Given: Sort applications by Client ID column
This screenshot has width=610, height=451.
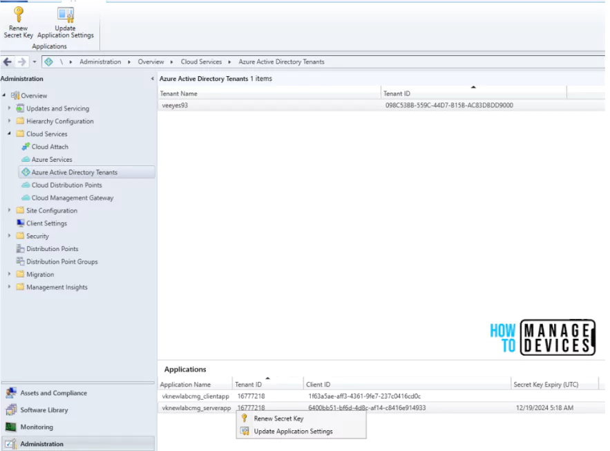Looking at the screenshot, I should click(407, 385).
